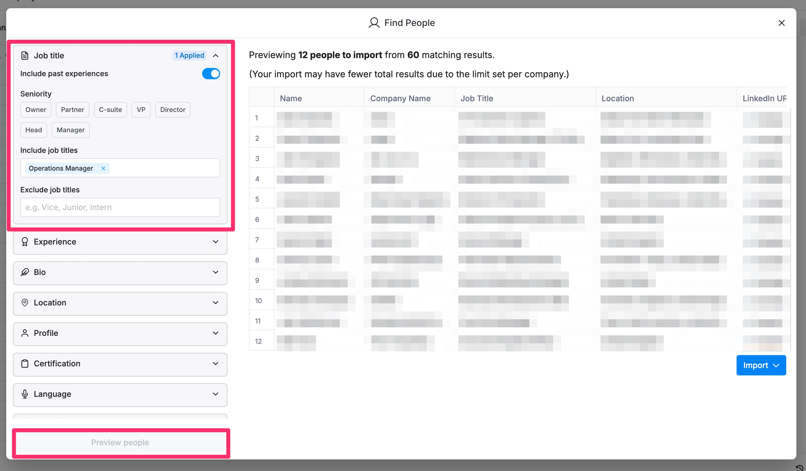The height and width of the screenshot is (471, 806).
Task: Click the Profile person icon
Action: tap(25, 333)
